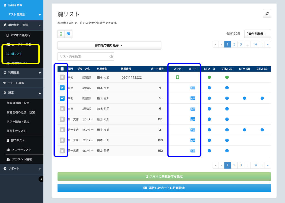Click 田中 太郎's green smartphone icon

pyautogui.click(x=178, y=77)
